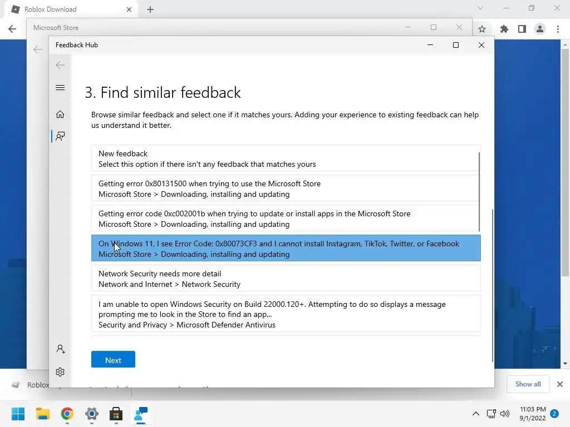Select feedback about error 0x80131500
The height and width of the screenshot is (427, 570).
286,188
